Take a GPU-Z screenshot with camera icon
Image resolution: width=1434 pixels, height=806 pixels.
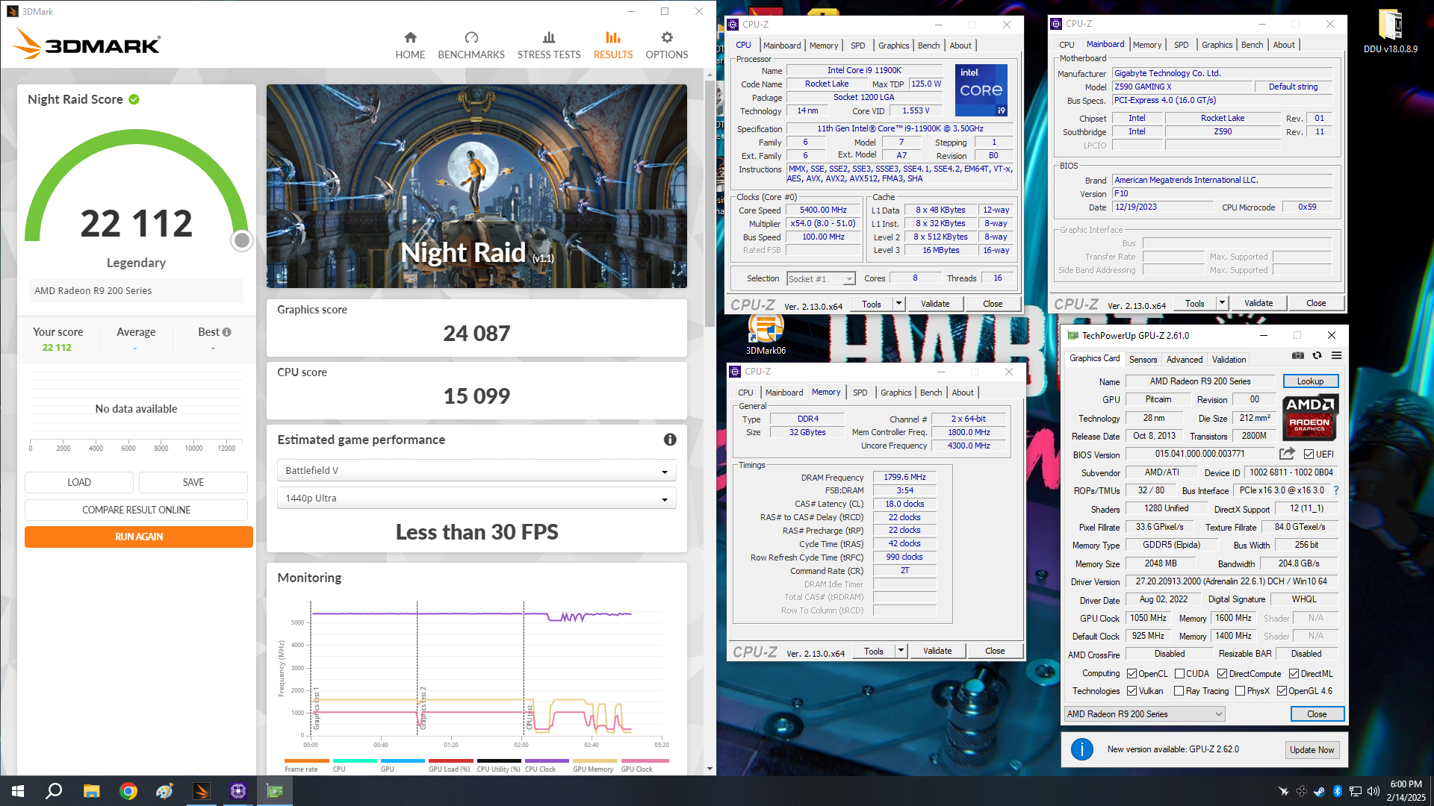coord(1298,355)
